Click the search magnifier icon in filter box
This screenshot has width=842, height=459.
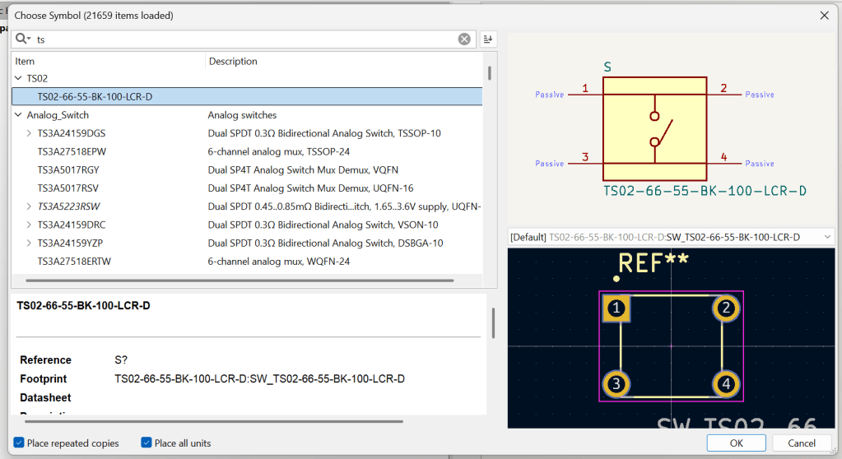coord(22,39)
